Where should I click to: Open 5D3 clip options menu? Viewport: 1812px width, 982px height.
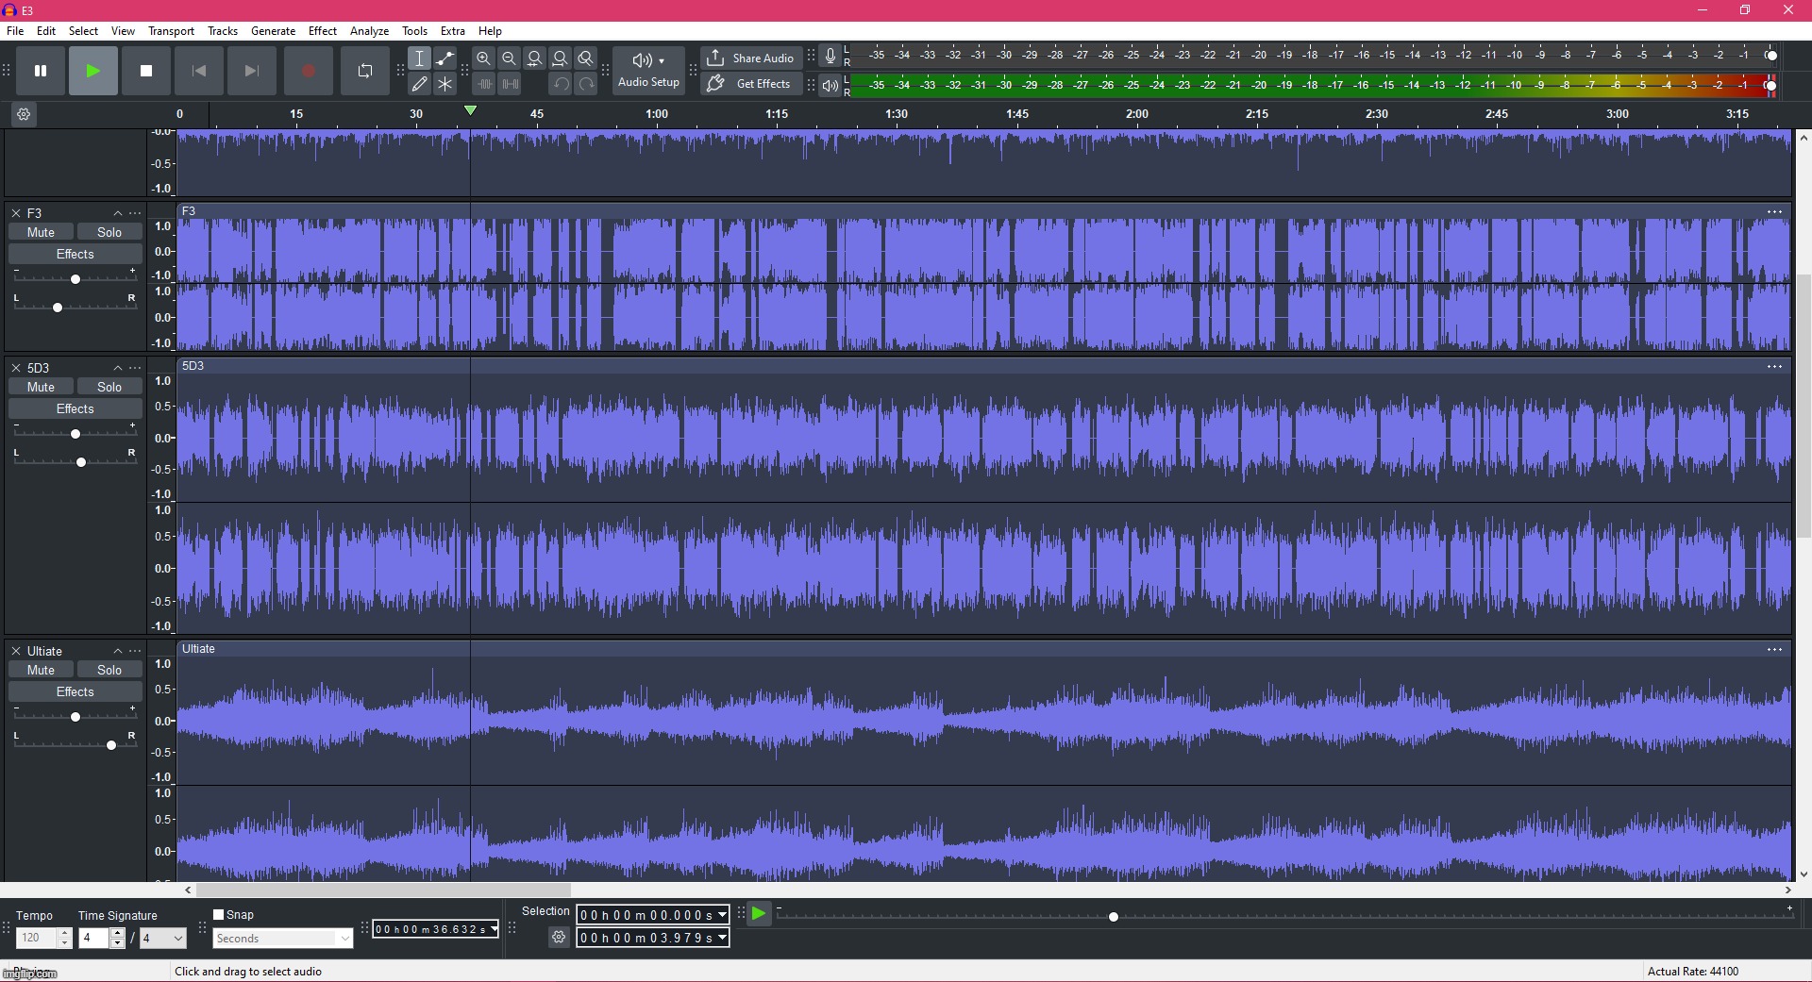(x=1774, y=366)
